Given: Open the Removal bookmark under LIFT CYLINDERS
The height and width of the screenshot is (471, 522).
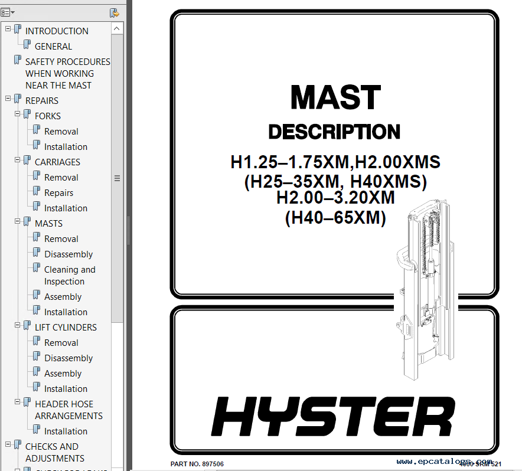Looking at the screenshot, I should coord(61,343).
